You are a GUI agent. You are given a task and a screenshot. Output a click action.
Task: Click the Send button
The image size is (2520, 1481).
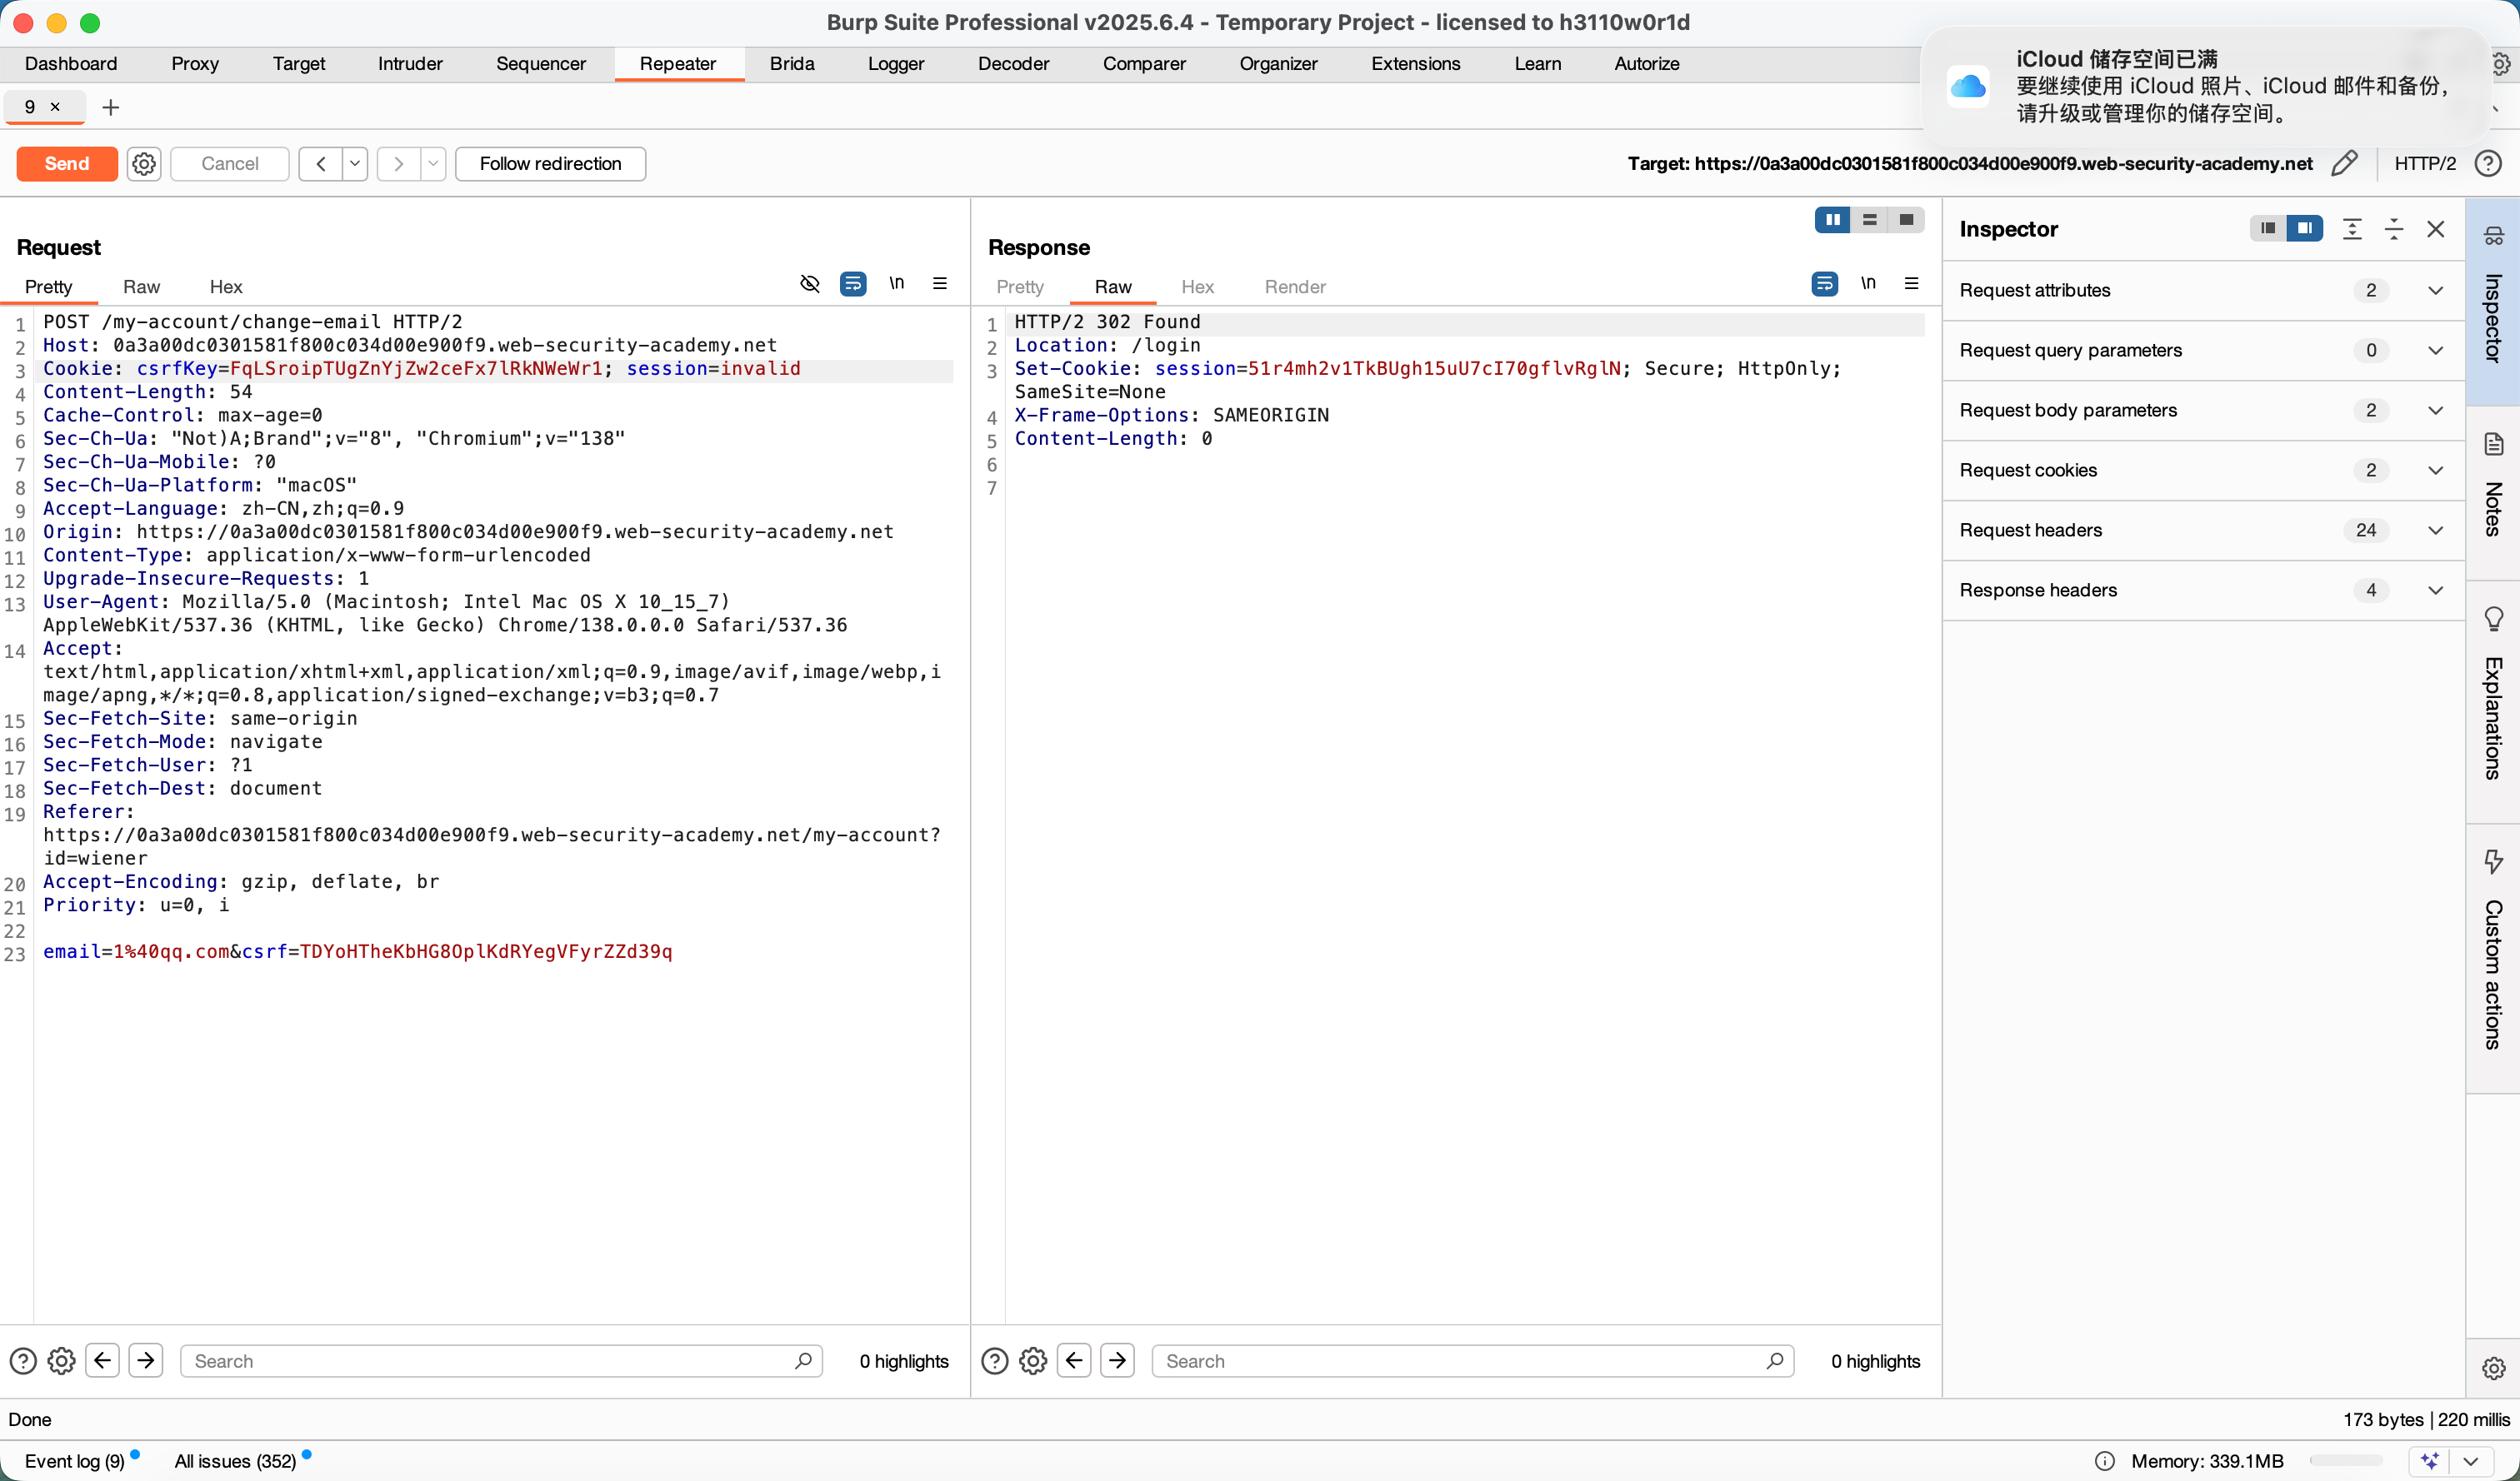point(67,163)
